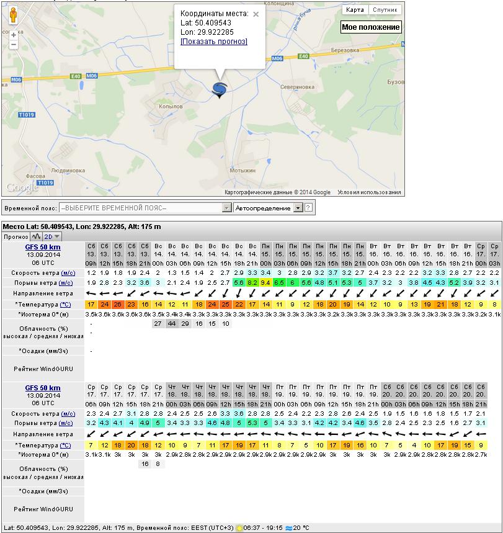Open the 2D view dropdown
503x533 pixels.
[x=52, y=236]
